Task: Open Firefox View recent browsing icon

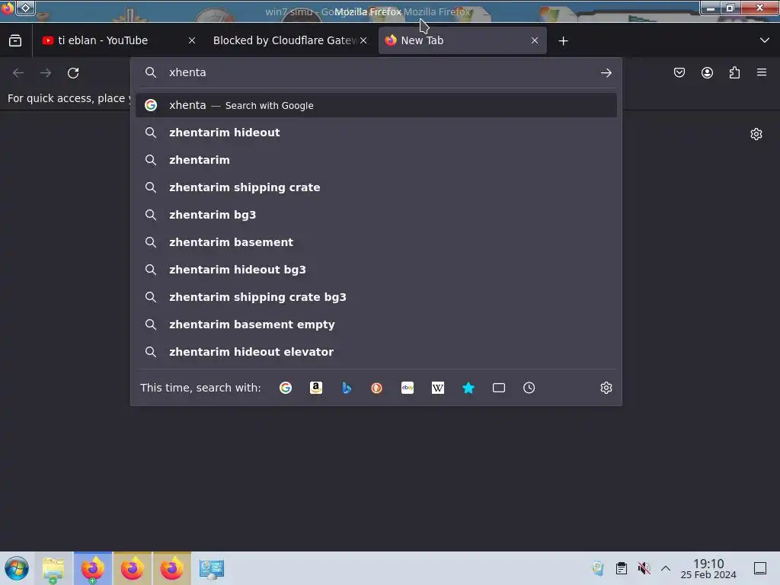Action: click(15, 41)
